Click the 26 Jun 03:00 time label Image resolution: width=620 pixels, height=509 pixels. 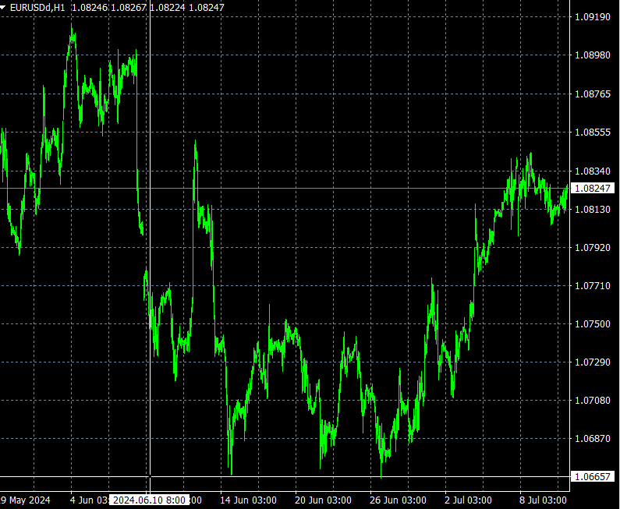(x=398, y=500)
